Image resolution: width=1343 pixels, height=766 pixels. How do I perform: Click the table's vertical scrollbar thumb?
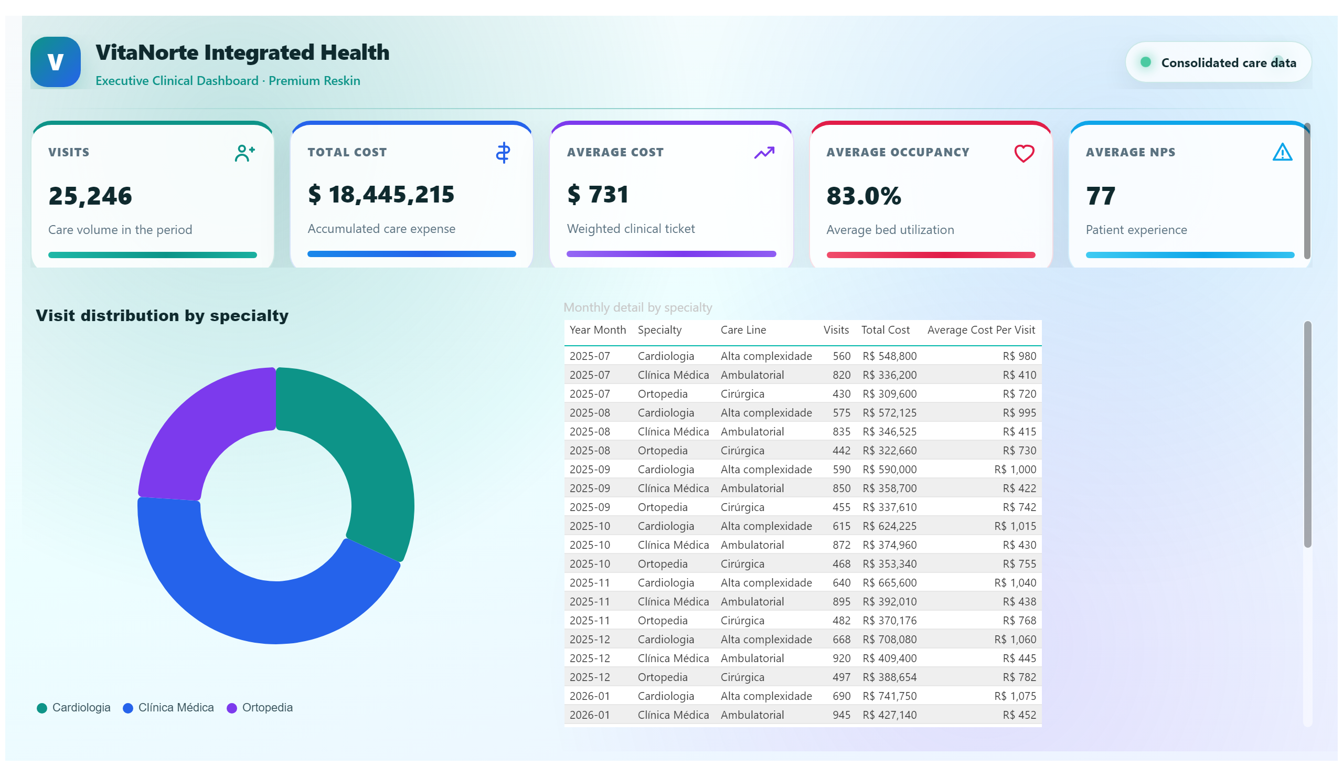pos(1307,434)
